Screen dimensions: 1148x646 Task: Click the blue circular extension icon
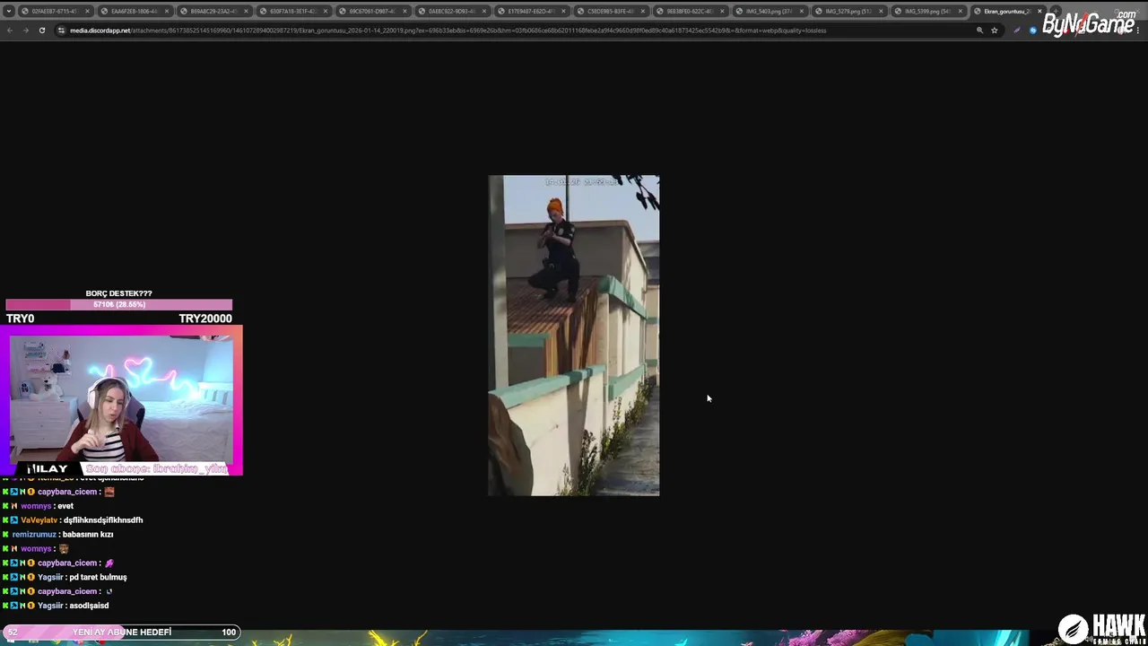pyautogui.click(x=1033, y=31)
